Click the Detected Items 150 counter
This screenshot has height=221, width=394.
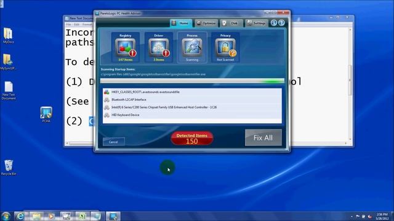pos(192,138)
